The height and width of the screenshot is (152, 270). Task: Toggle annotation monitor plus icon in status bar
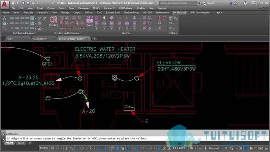click(200, 148)
